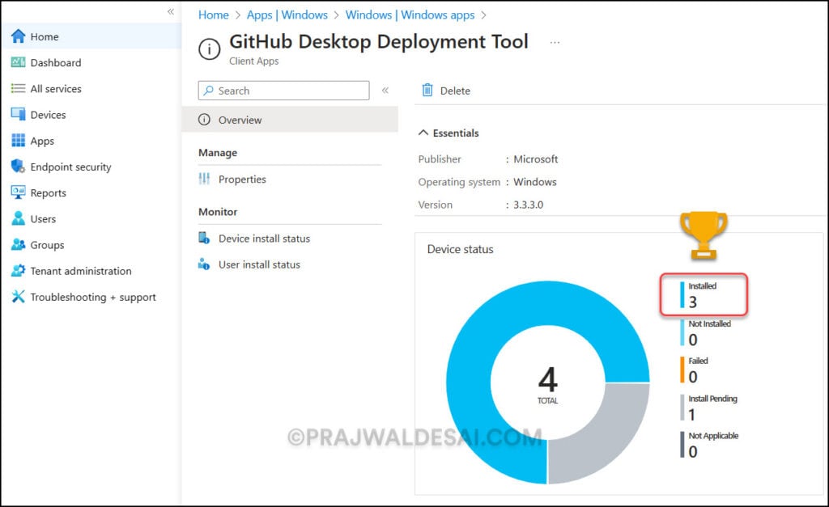Click the Groups people icon
This screenshot has height=507, width=829.
click(18, 244)
